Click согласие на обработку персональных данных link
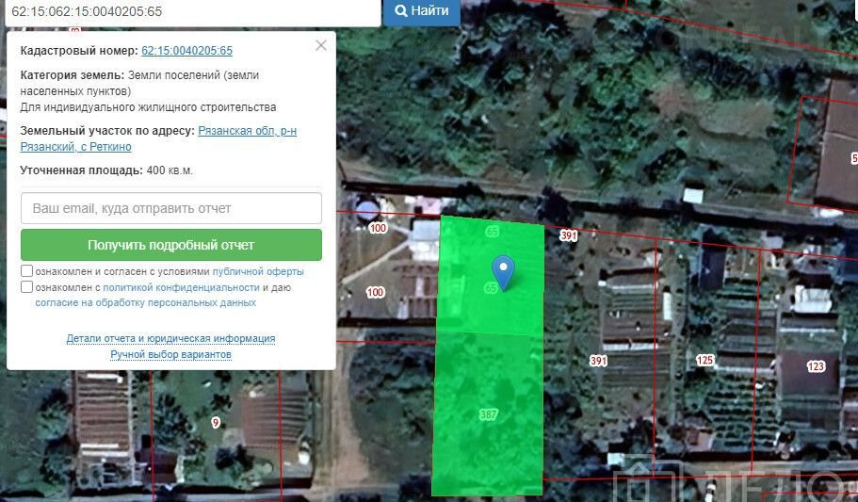This screenshot has width=858, height=502. [x=145, y=303]
